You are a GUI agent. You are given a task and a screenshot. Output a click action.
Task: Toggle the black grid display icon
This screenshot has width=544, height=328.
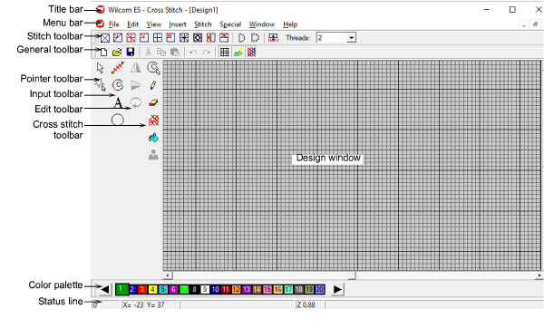pos(225,52)
